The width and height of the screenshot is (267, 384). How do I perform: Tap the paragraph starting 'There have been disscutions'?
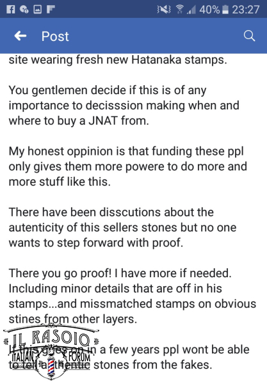coord(122,227)
